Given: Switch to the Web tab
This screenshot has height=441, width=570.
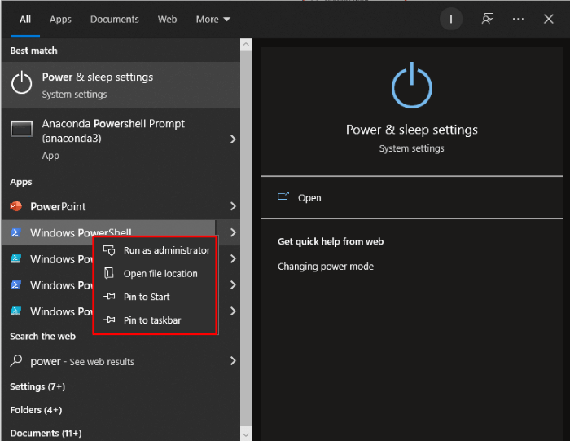Looking at the screenshot, I should (167, 20).
